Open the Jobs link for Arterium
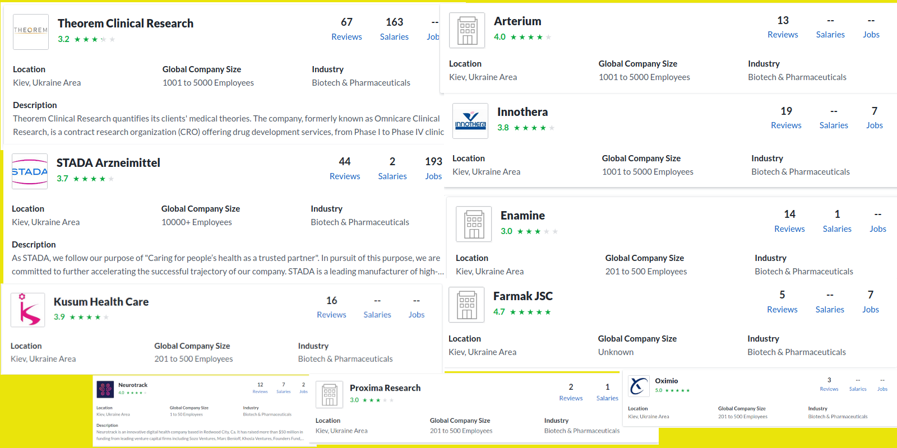This screenshot has width=897, height=448. point(871,27)
